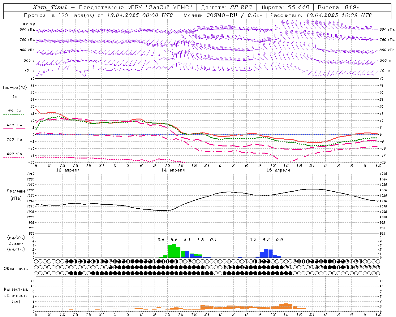The height and width of the screenshot is (317, 396).
Task: Click the 'Широта: 55.446' field
Action: (285, 7)
